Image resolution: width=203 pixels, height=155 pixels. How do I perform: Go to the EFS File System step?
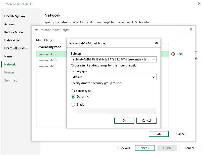click(15, 16)
